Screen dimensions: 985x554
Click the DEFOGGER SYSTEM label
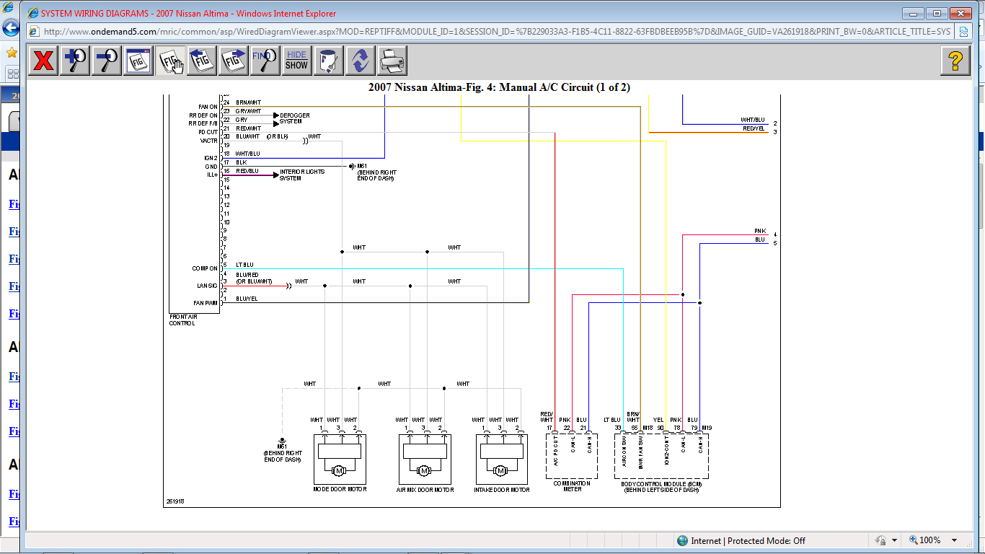[295, 118]
